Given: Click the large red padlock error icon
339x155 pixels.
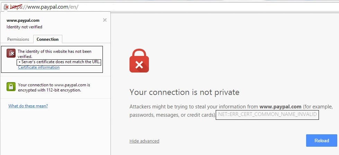Looking at the screenshot, I should point(139,61).
